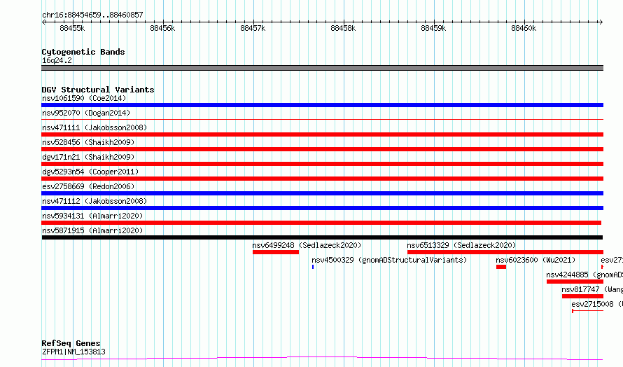Select the short red bar under nsv6499248
This screenshot has width=623, height=367.
point(276,252)
